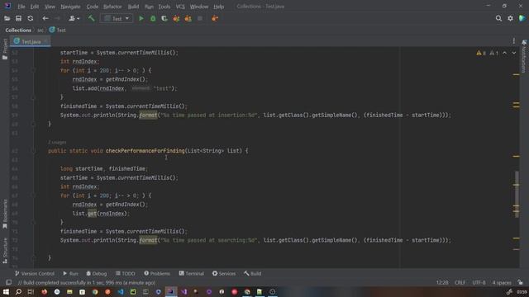Click the colorful plugin icon at top right
This screenshot has height=297, width=529.
pos(522,18)
